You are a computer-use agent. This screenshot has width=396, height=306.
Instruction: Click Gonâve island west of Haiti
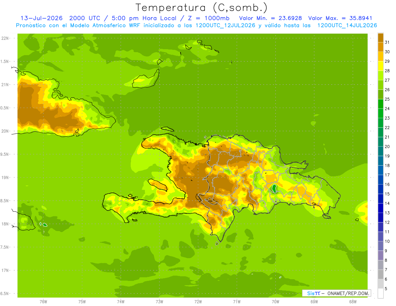tap(158, 185)
